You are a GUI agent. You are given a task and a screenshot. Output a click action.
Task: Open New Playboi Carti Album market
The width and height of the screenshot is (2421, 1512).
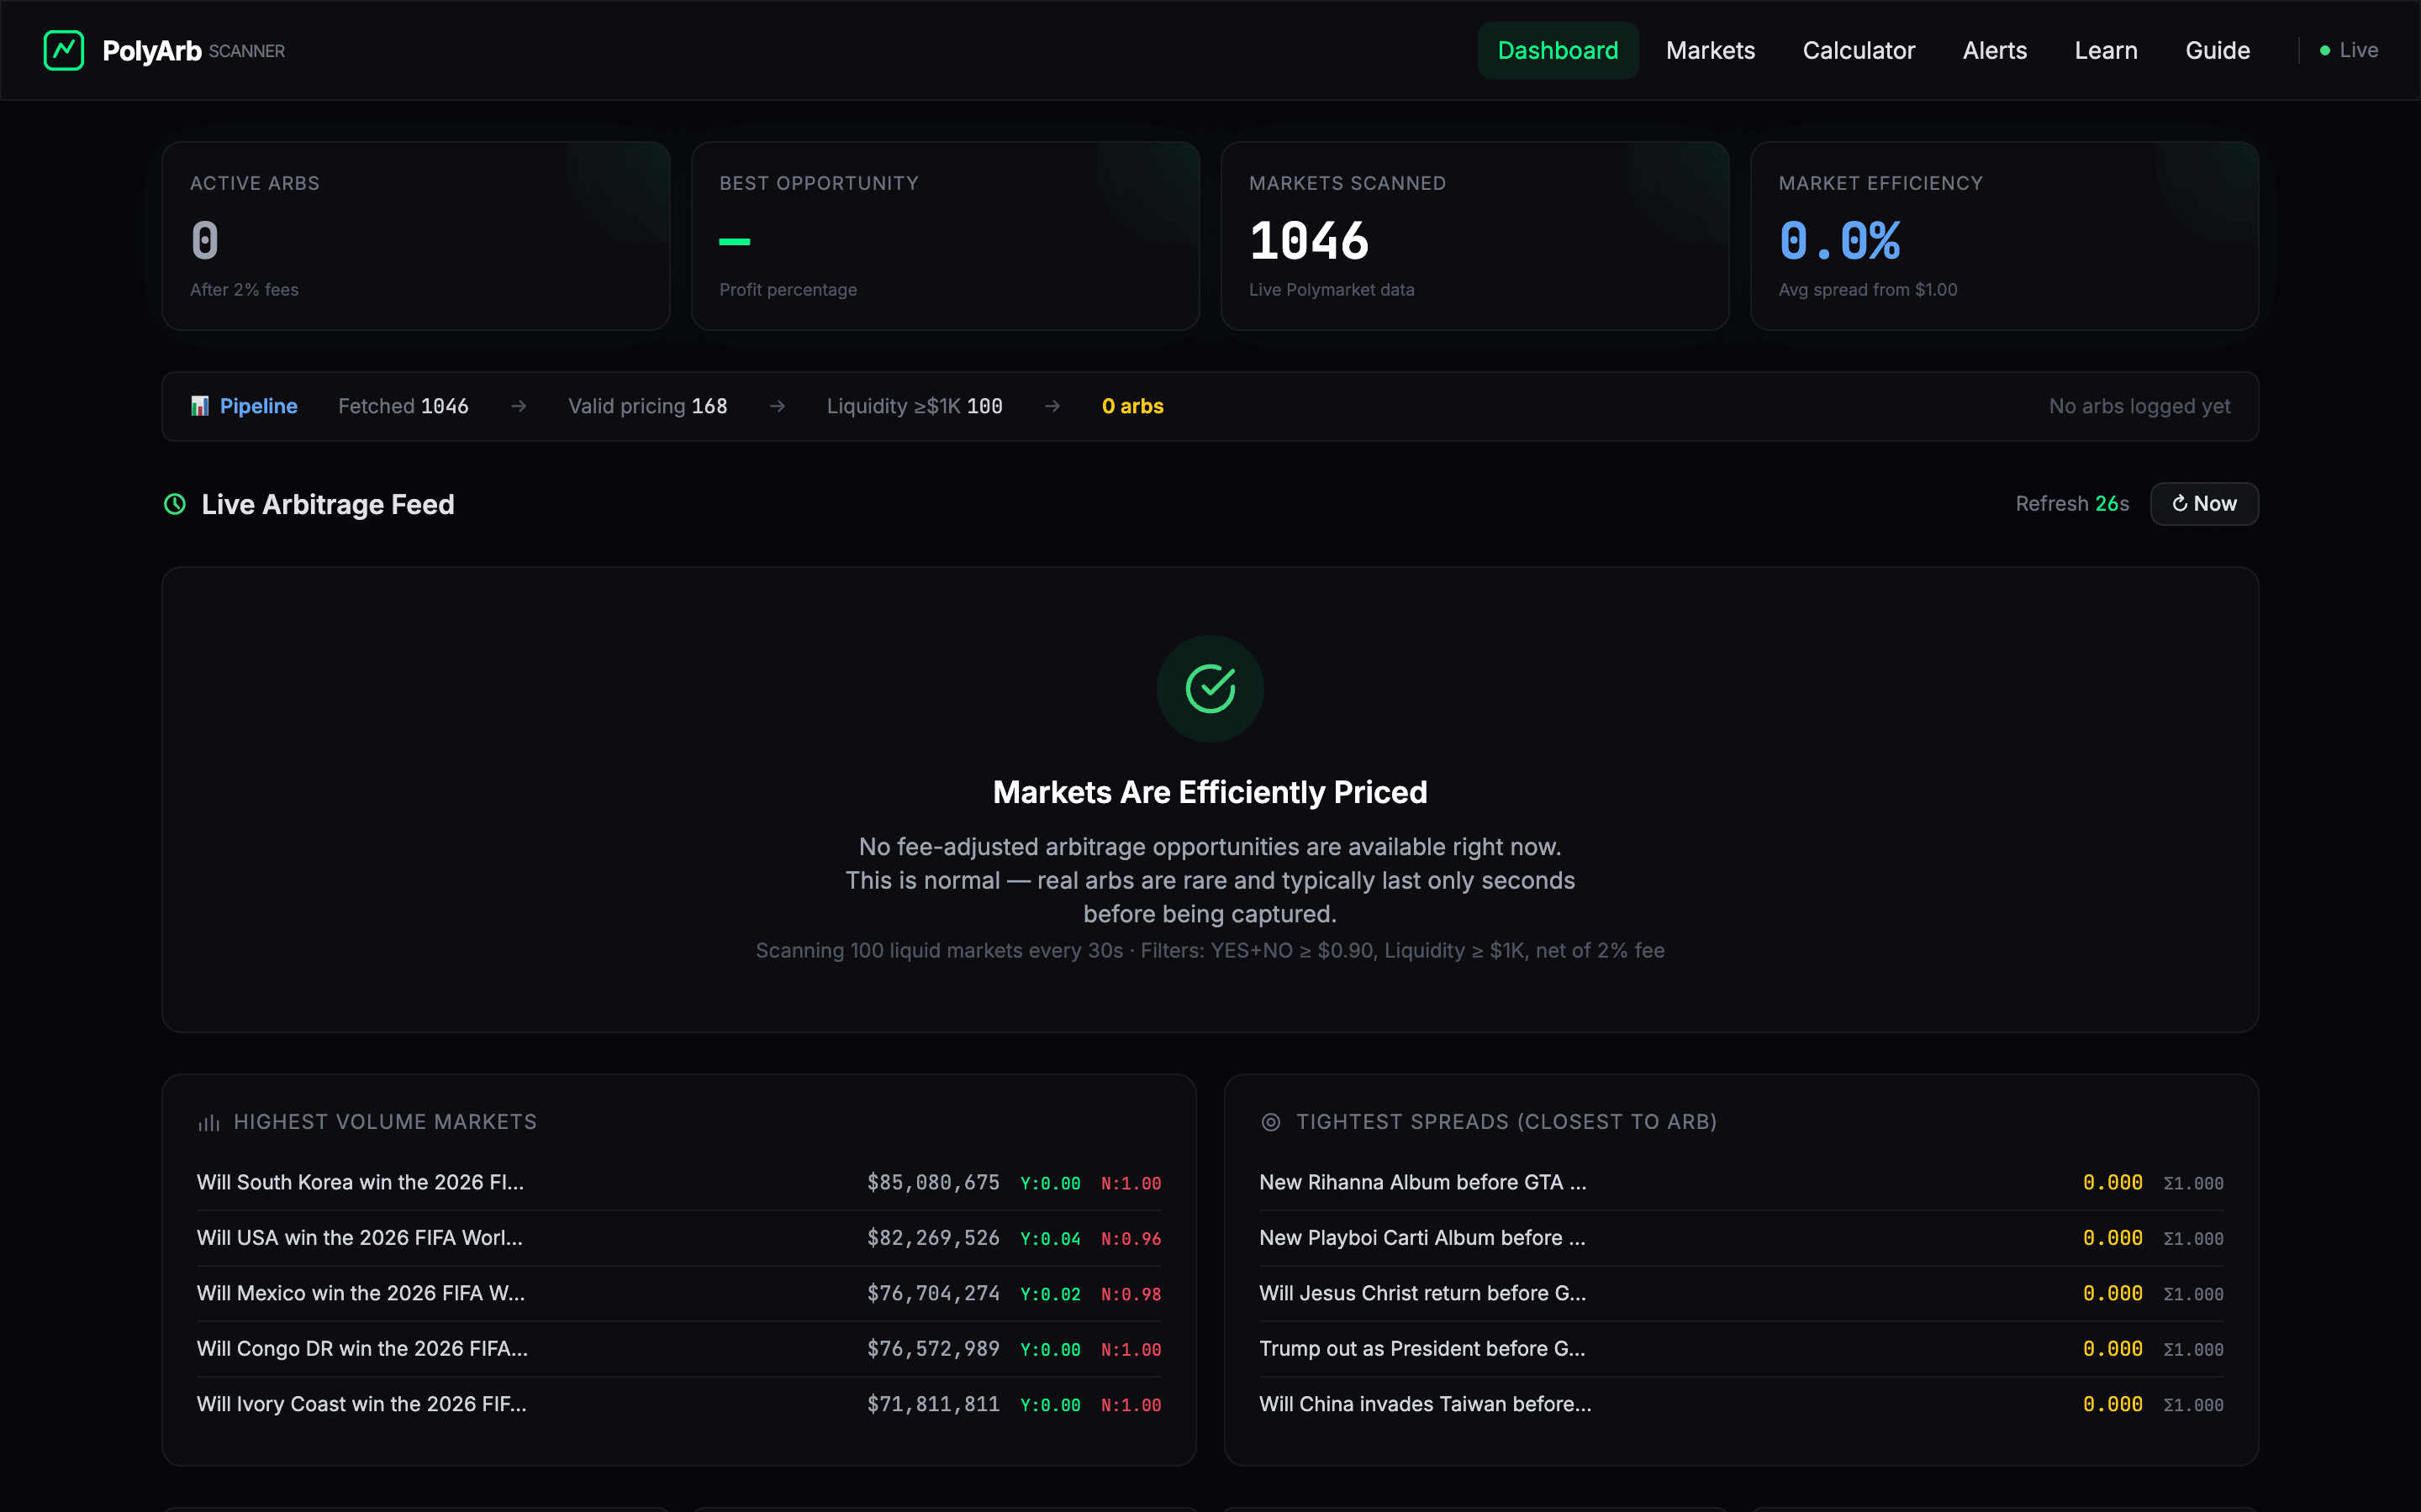(x=1422, y=1238)
